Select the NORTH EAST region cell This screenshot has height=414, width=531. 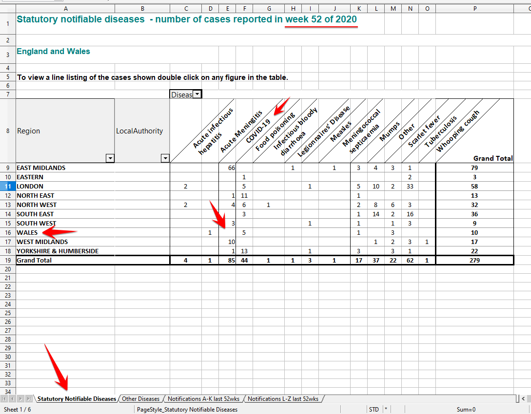click(x=35, y=195)
